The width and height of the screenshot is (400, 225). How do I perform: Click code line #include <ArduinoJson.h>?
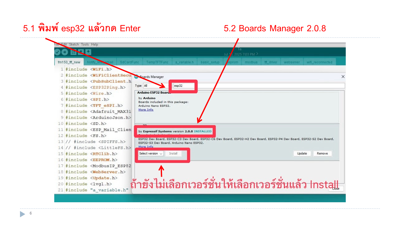[98, 117]
